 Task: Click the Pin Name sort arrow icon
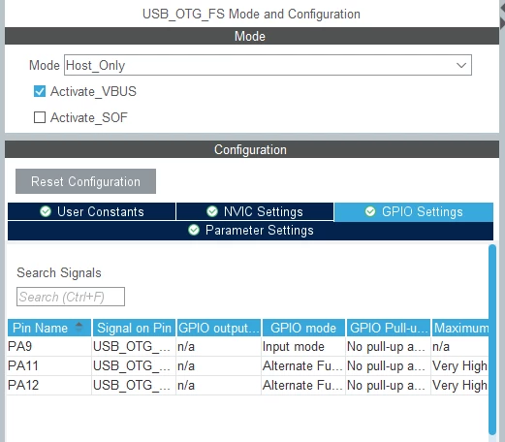click(79, 327)
